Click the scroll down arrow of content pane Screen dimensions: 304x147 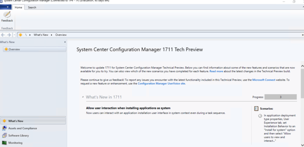pyautogui.click(x=302, y=145)
